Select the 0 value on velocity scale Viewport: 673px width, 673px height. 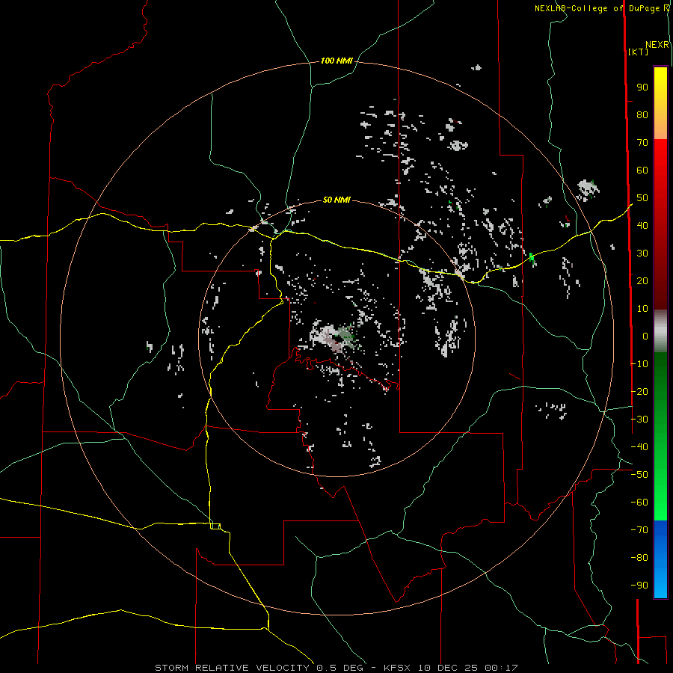645,336
